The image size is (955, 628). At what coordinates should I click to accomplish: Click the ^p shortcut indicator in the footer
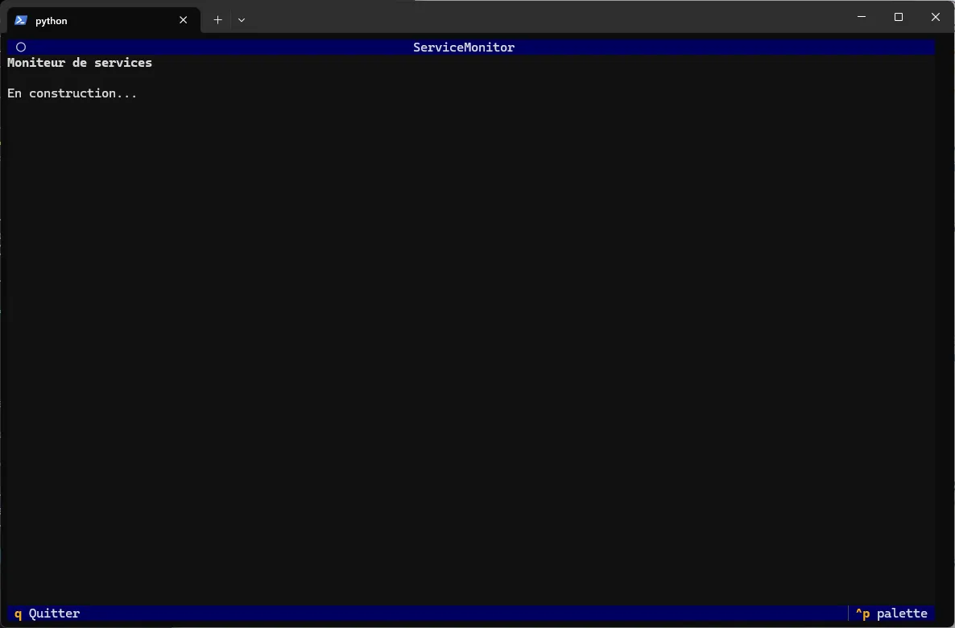(x=862, y=614)
